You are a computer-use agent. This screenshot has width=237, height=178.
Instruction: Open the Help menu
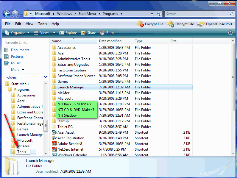pos(55,24)
